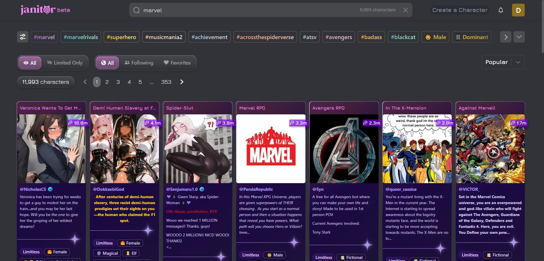This screenshot has width=544, height=261.
Task: Go to the next results page arrow
Action: point(182,82)
